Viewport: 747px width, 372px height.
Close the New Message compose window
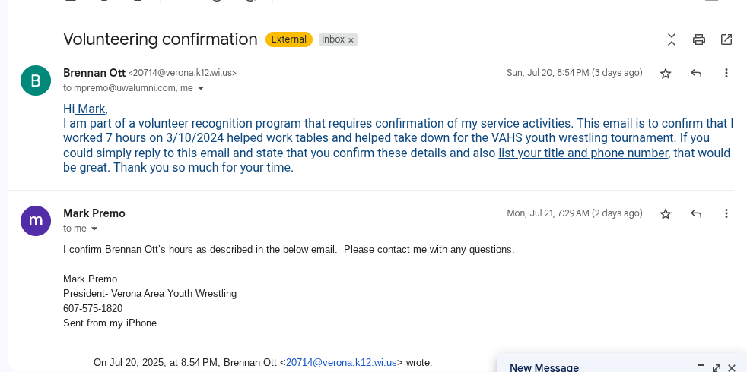[x=732, y=367]
